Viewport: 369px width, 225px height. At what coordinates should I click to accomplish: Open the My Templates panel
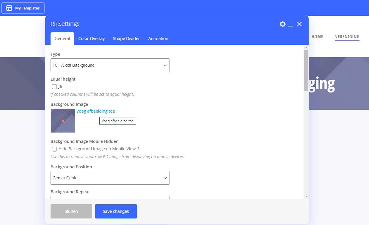point(23,8)
